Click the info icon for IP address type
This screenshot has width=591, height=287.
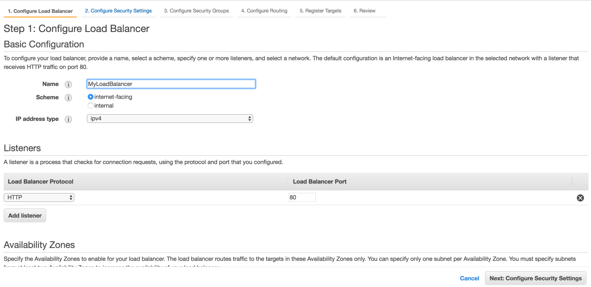point(69,119)
